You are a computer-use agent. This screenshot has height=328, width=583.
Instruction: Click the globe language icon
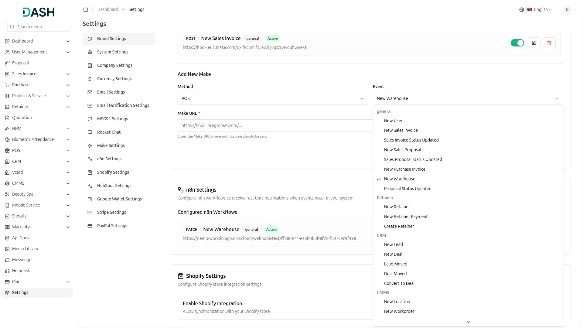(x=522, y=10)
